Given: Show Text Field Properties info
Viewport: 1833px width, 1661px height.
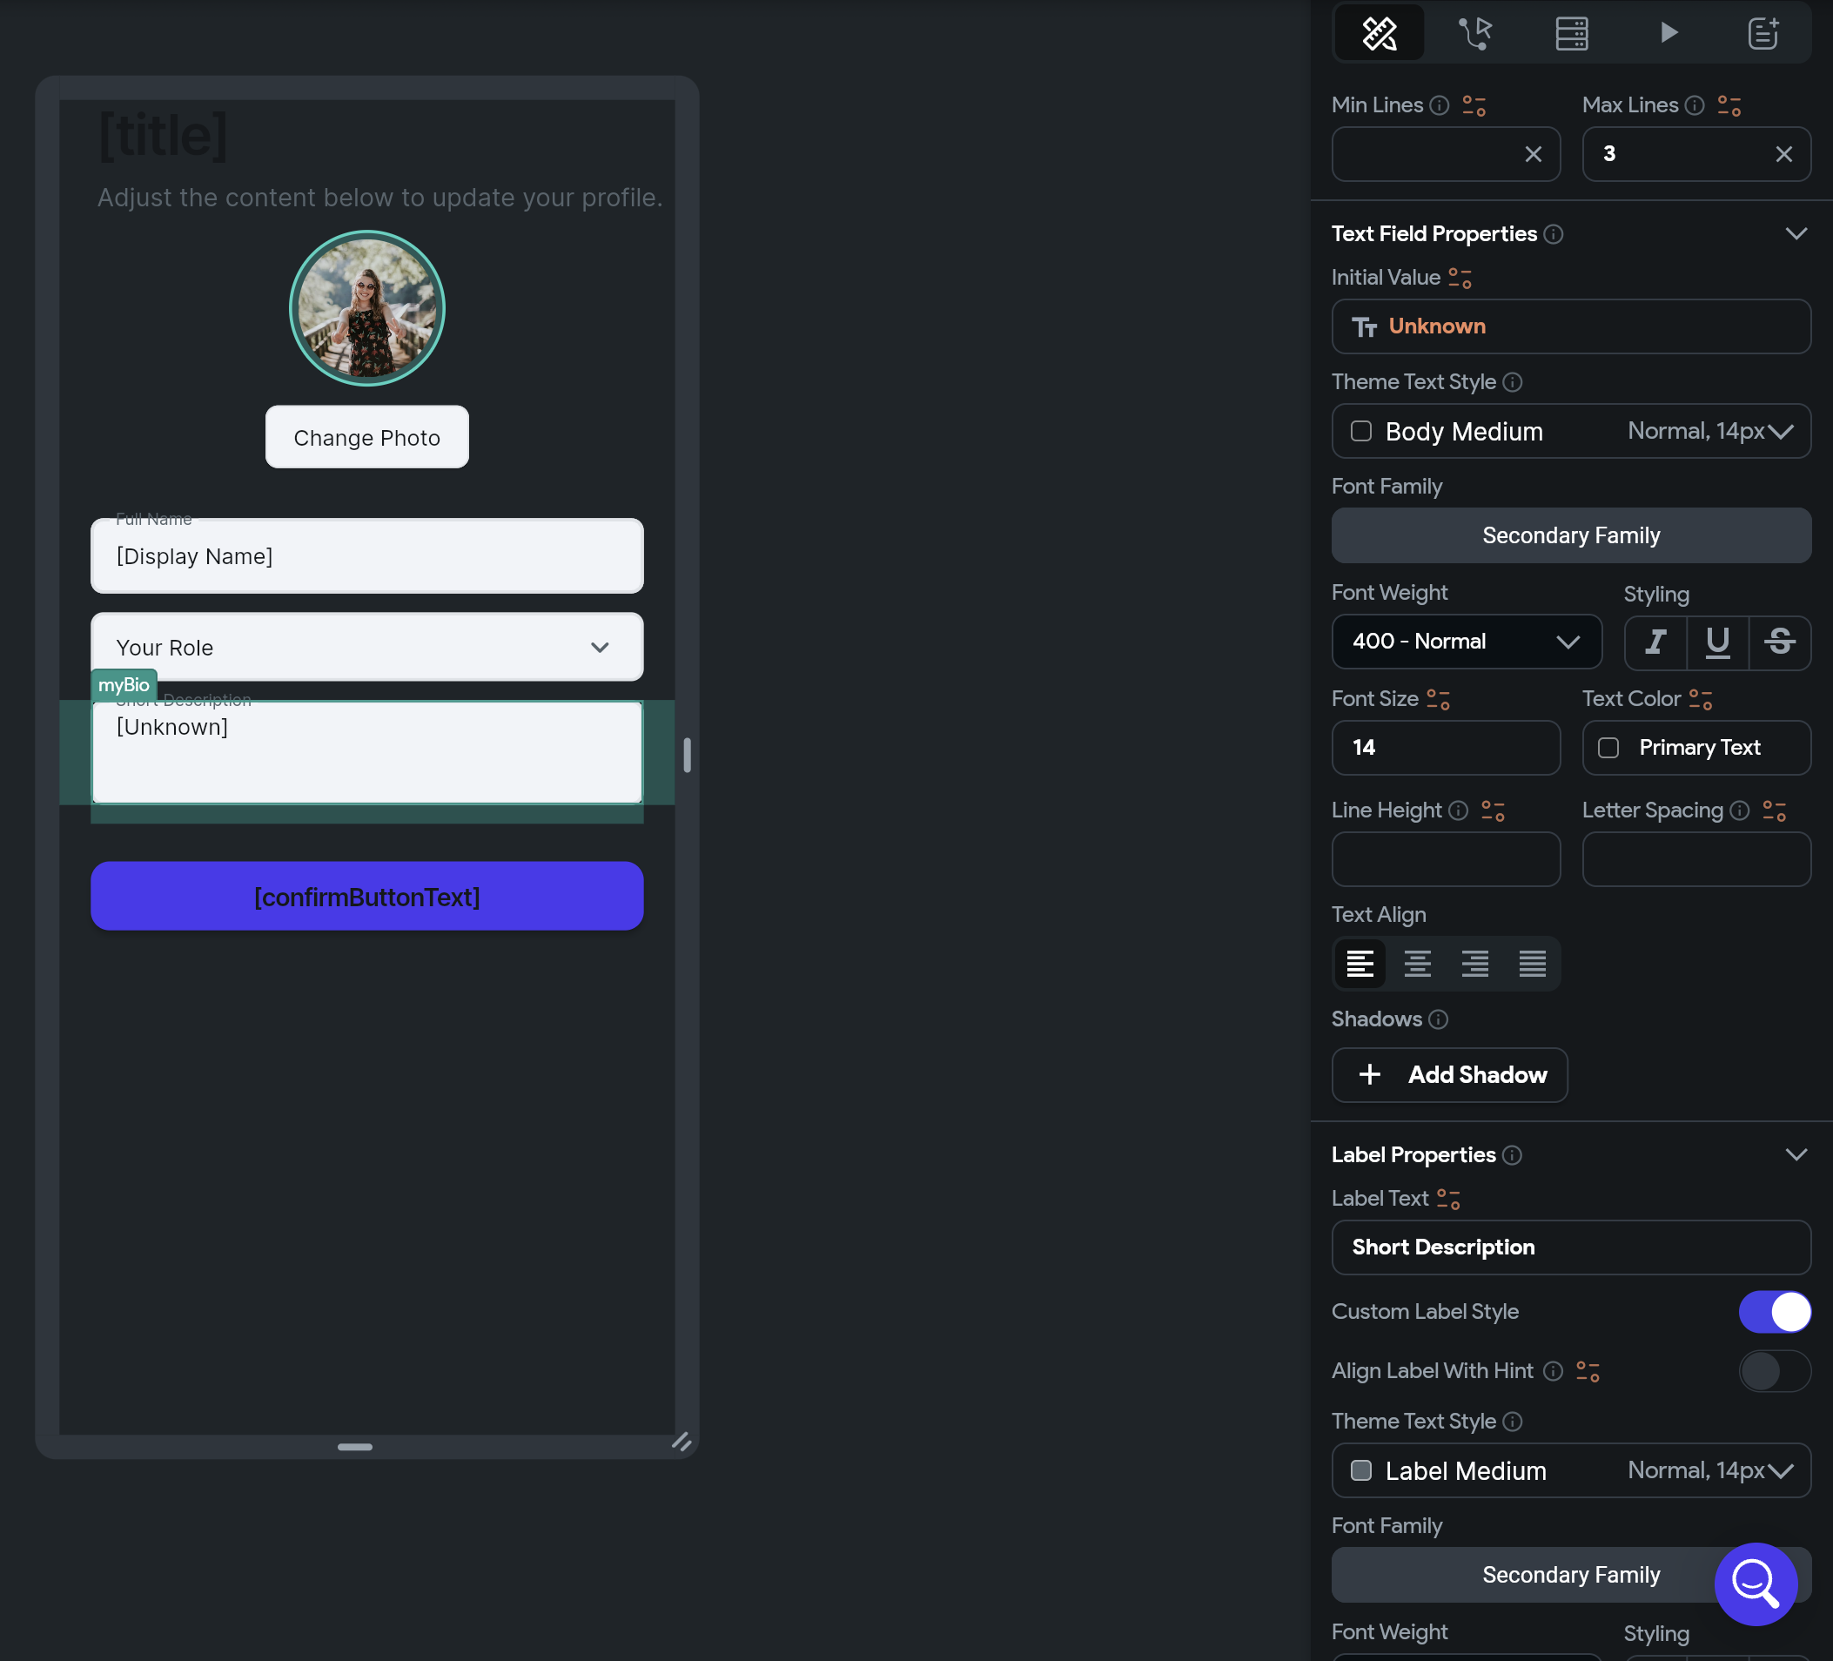Looking at the screenshot, I should (x=1554, y=235).
